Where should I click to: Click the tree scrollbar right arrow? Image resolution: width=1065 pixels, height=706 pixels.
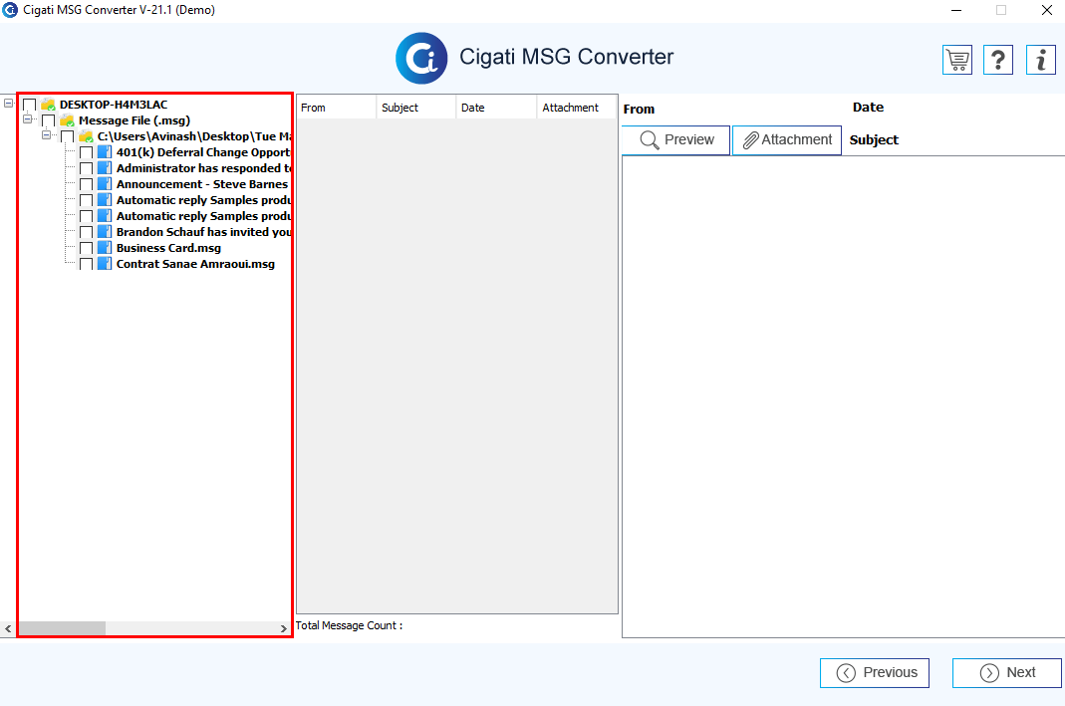(284, 628)
